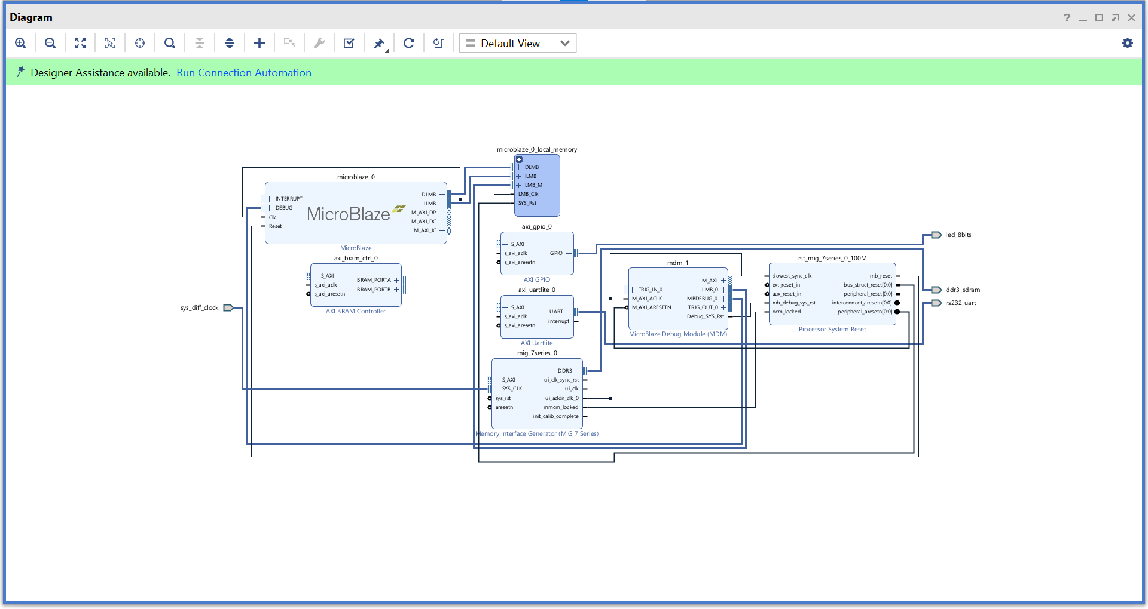Image resolution: width=1148 pixels, height=609 pixels.
Task: Select the ddr3_sdram external port
Action: [x=937, y=290]
